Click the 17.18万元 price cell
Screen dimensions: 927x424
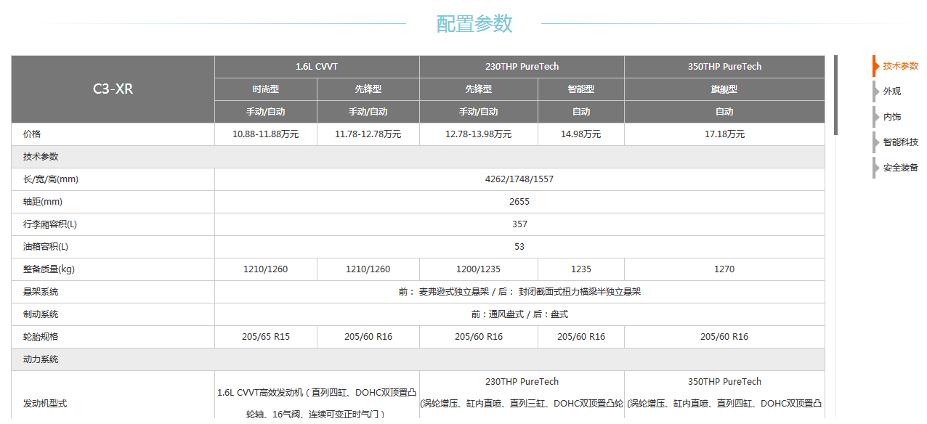click(724, 134)
